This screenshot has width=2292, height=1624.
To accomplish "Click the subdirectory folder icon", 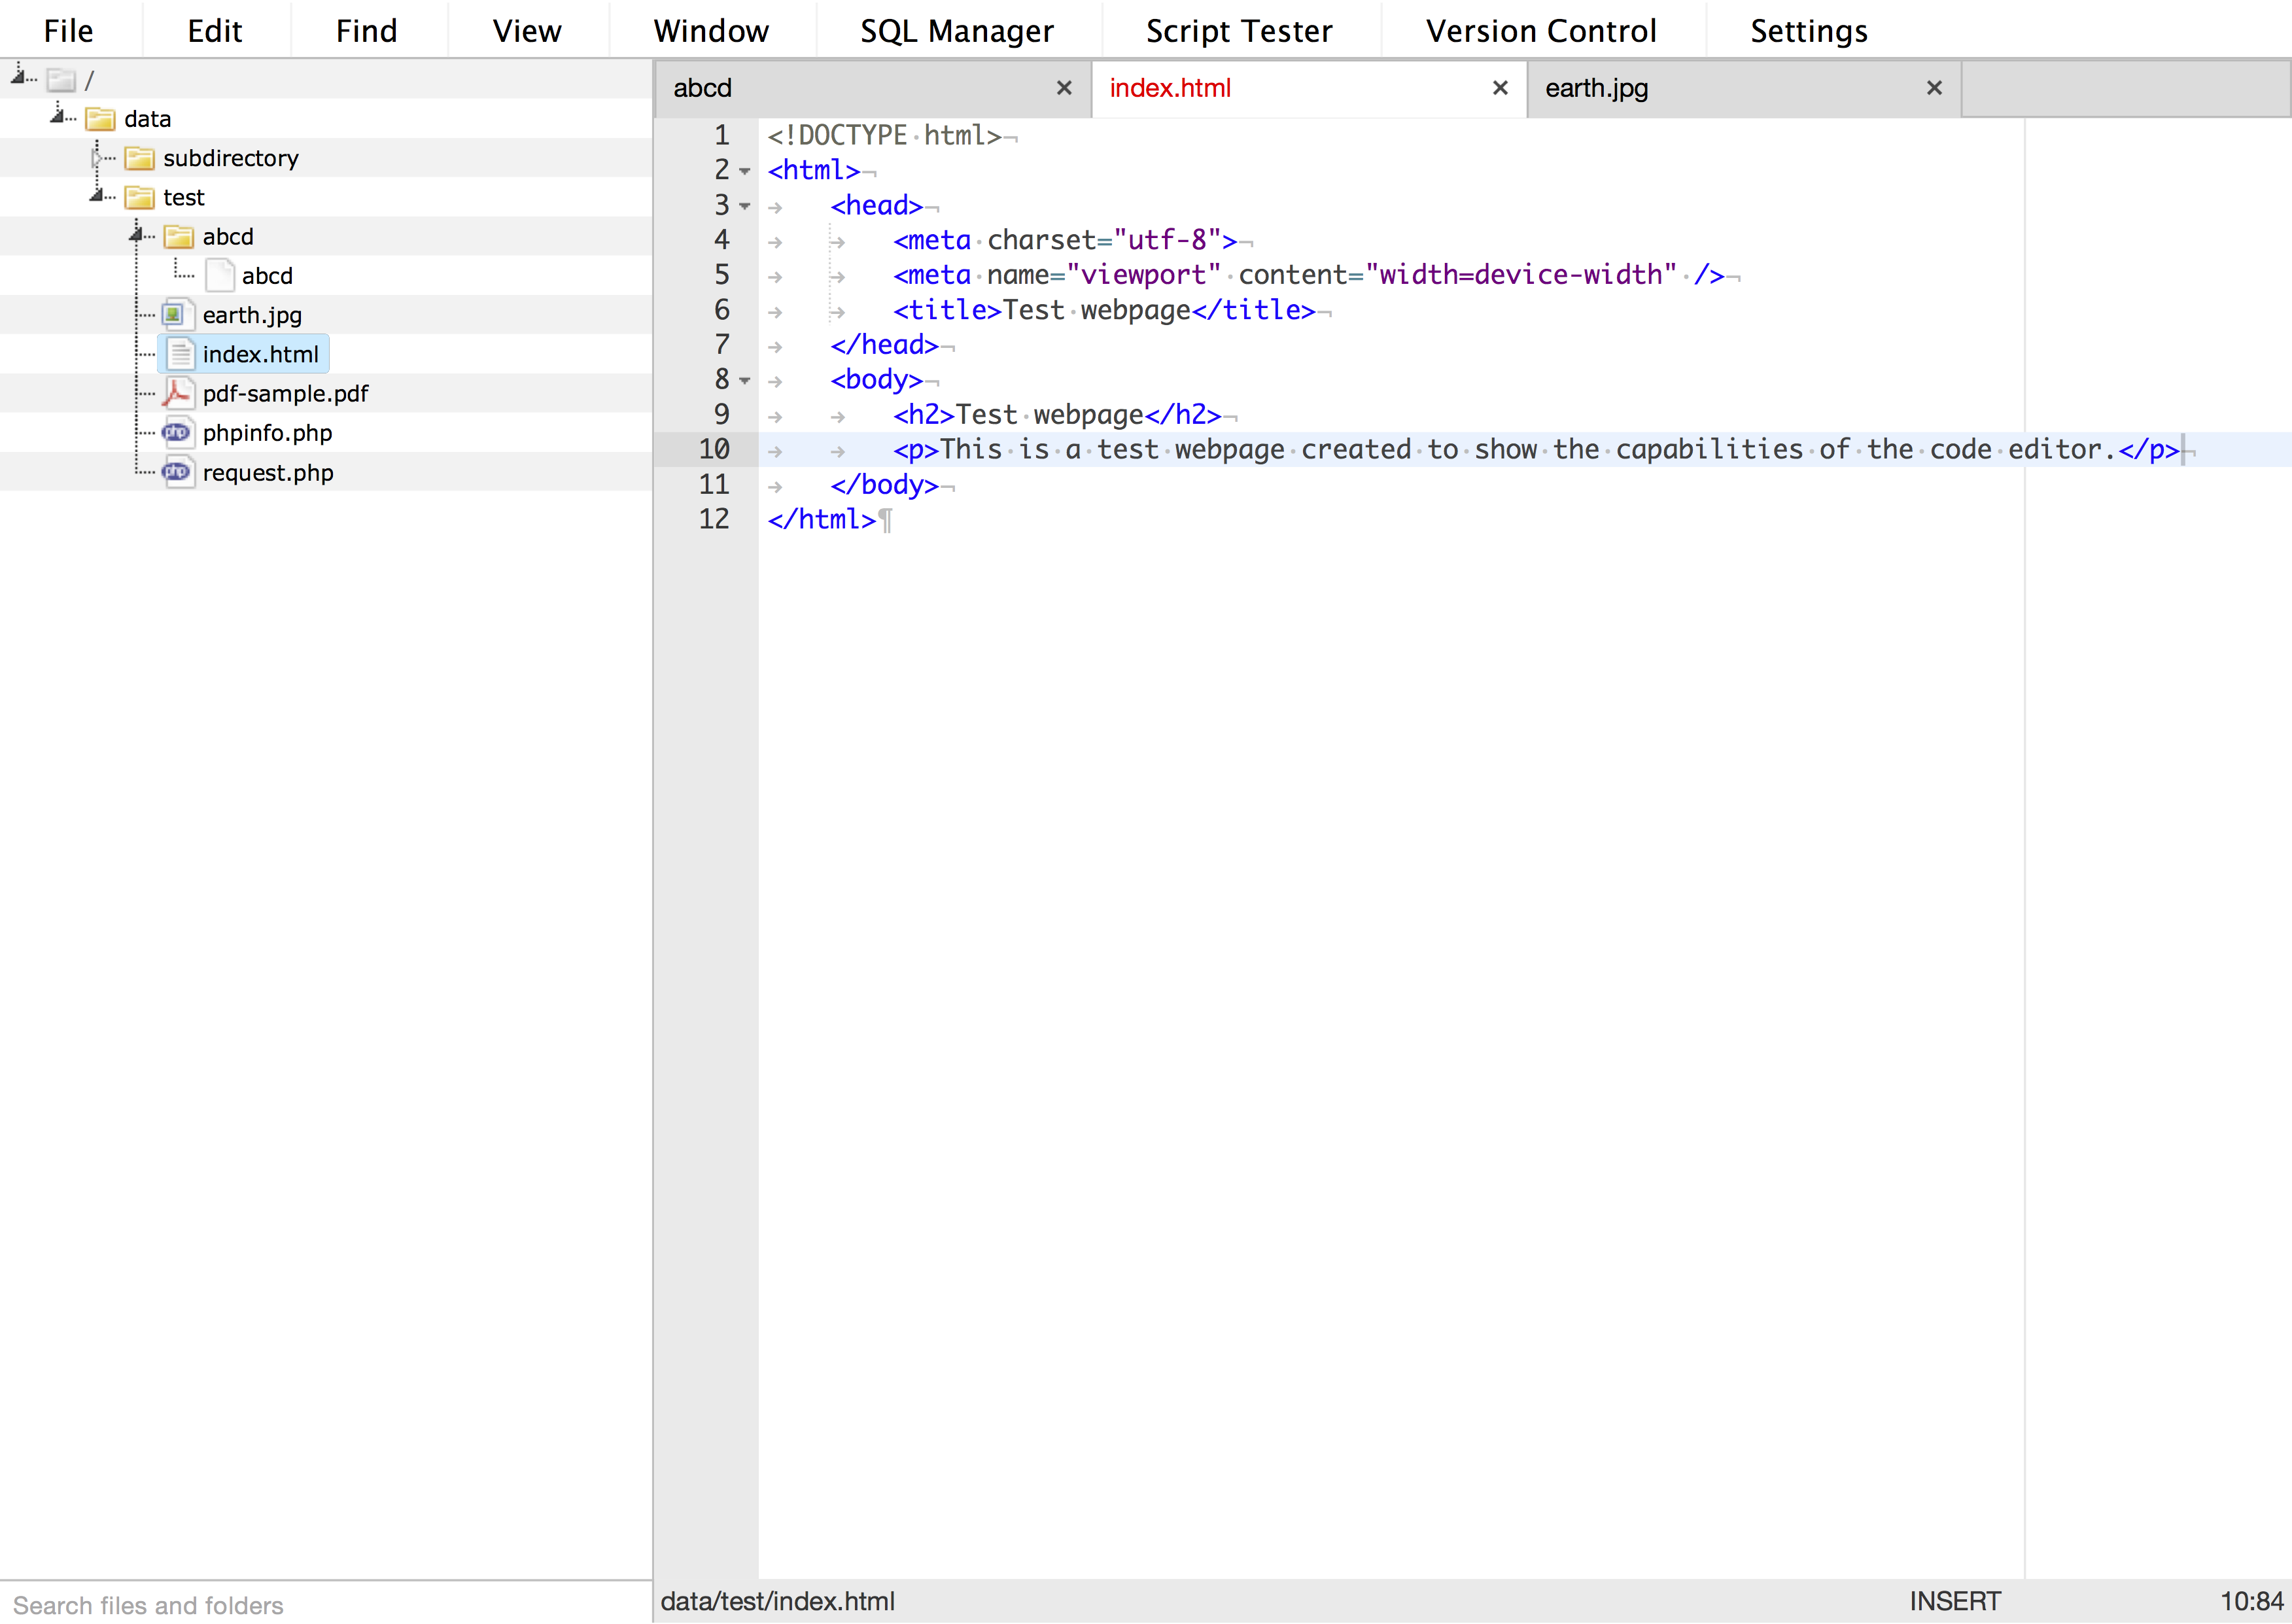I will pos(139,158).
